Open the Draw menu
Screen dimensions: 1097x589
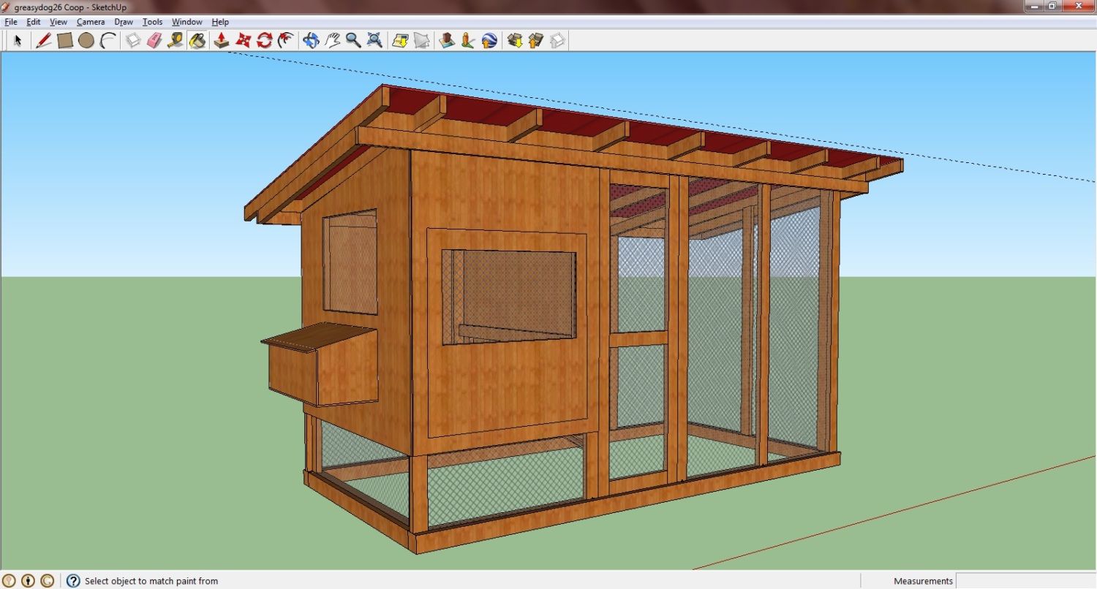124,22
